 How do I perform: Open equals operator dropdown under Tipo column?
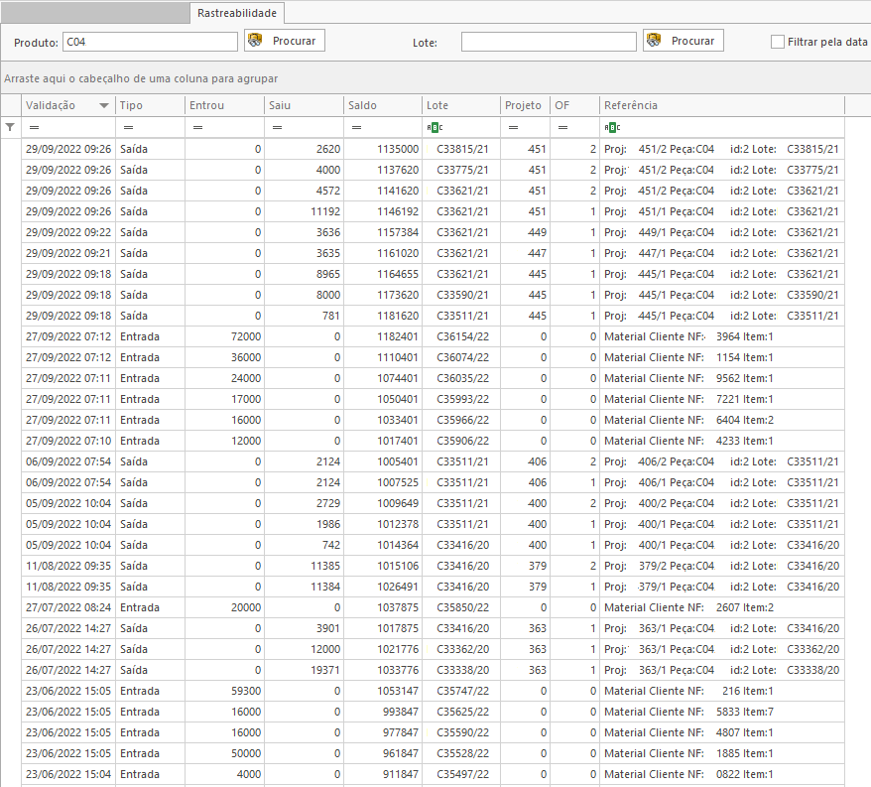129,128
